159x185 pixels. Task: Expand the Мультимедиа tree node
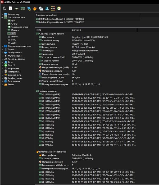pyautogui.click(x=2, y=56)
